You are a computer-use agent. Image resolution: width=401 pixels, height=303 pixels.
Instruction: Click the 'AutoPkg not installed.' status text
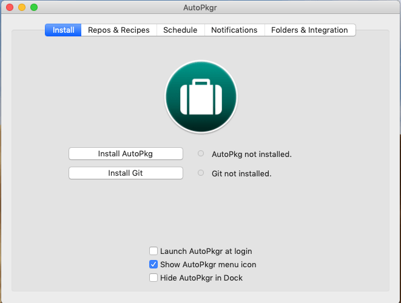click(x=251, y=155)
